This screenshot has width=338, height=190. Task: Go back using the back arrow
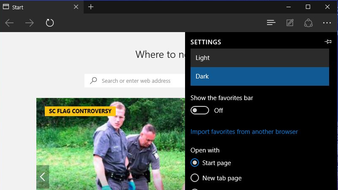click(9, 23)
